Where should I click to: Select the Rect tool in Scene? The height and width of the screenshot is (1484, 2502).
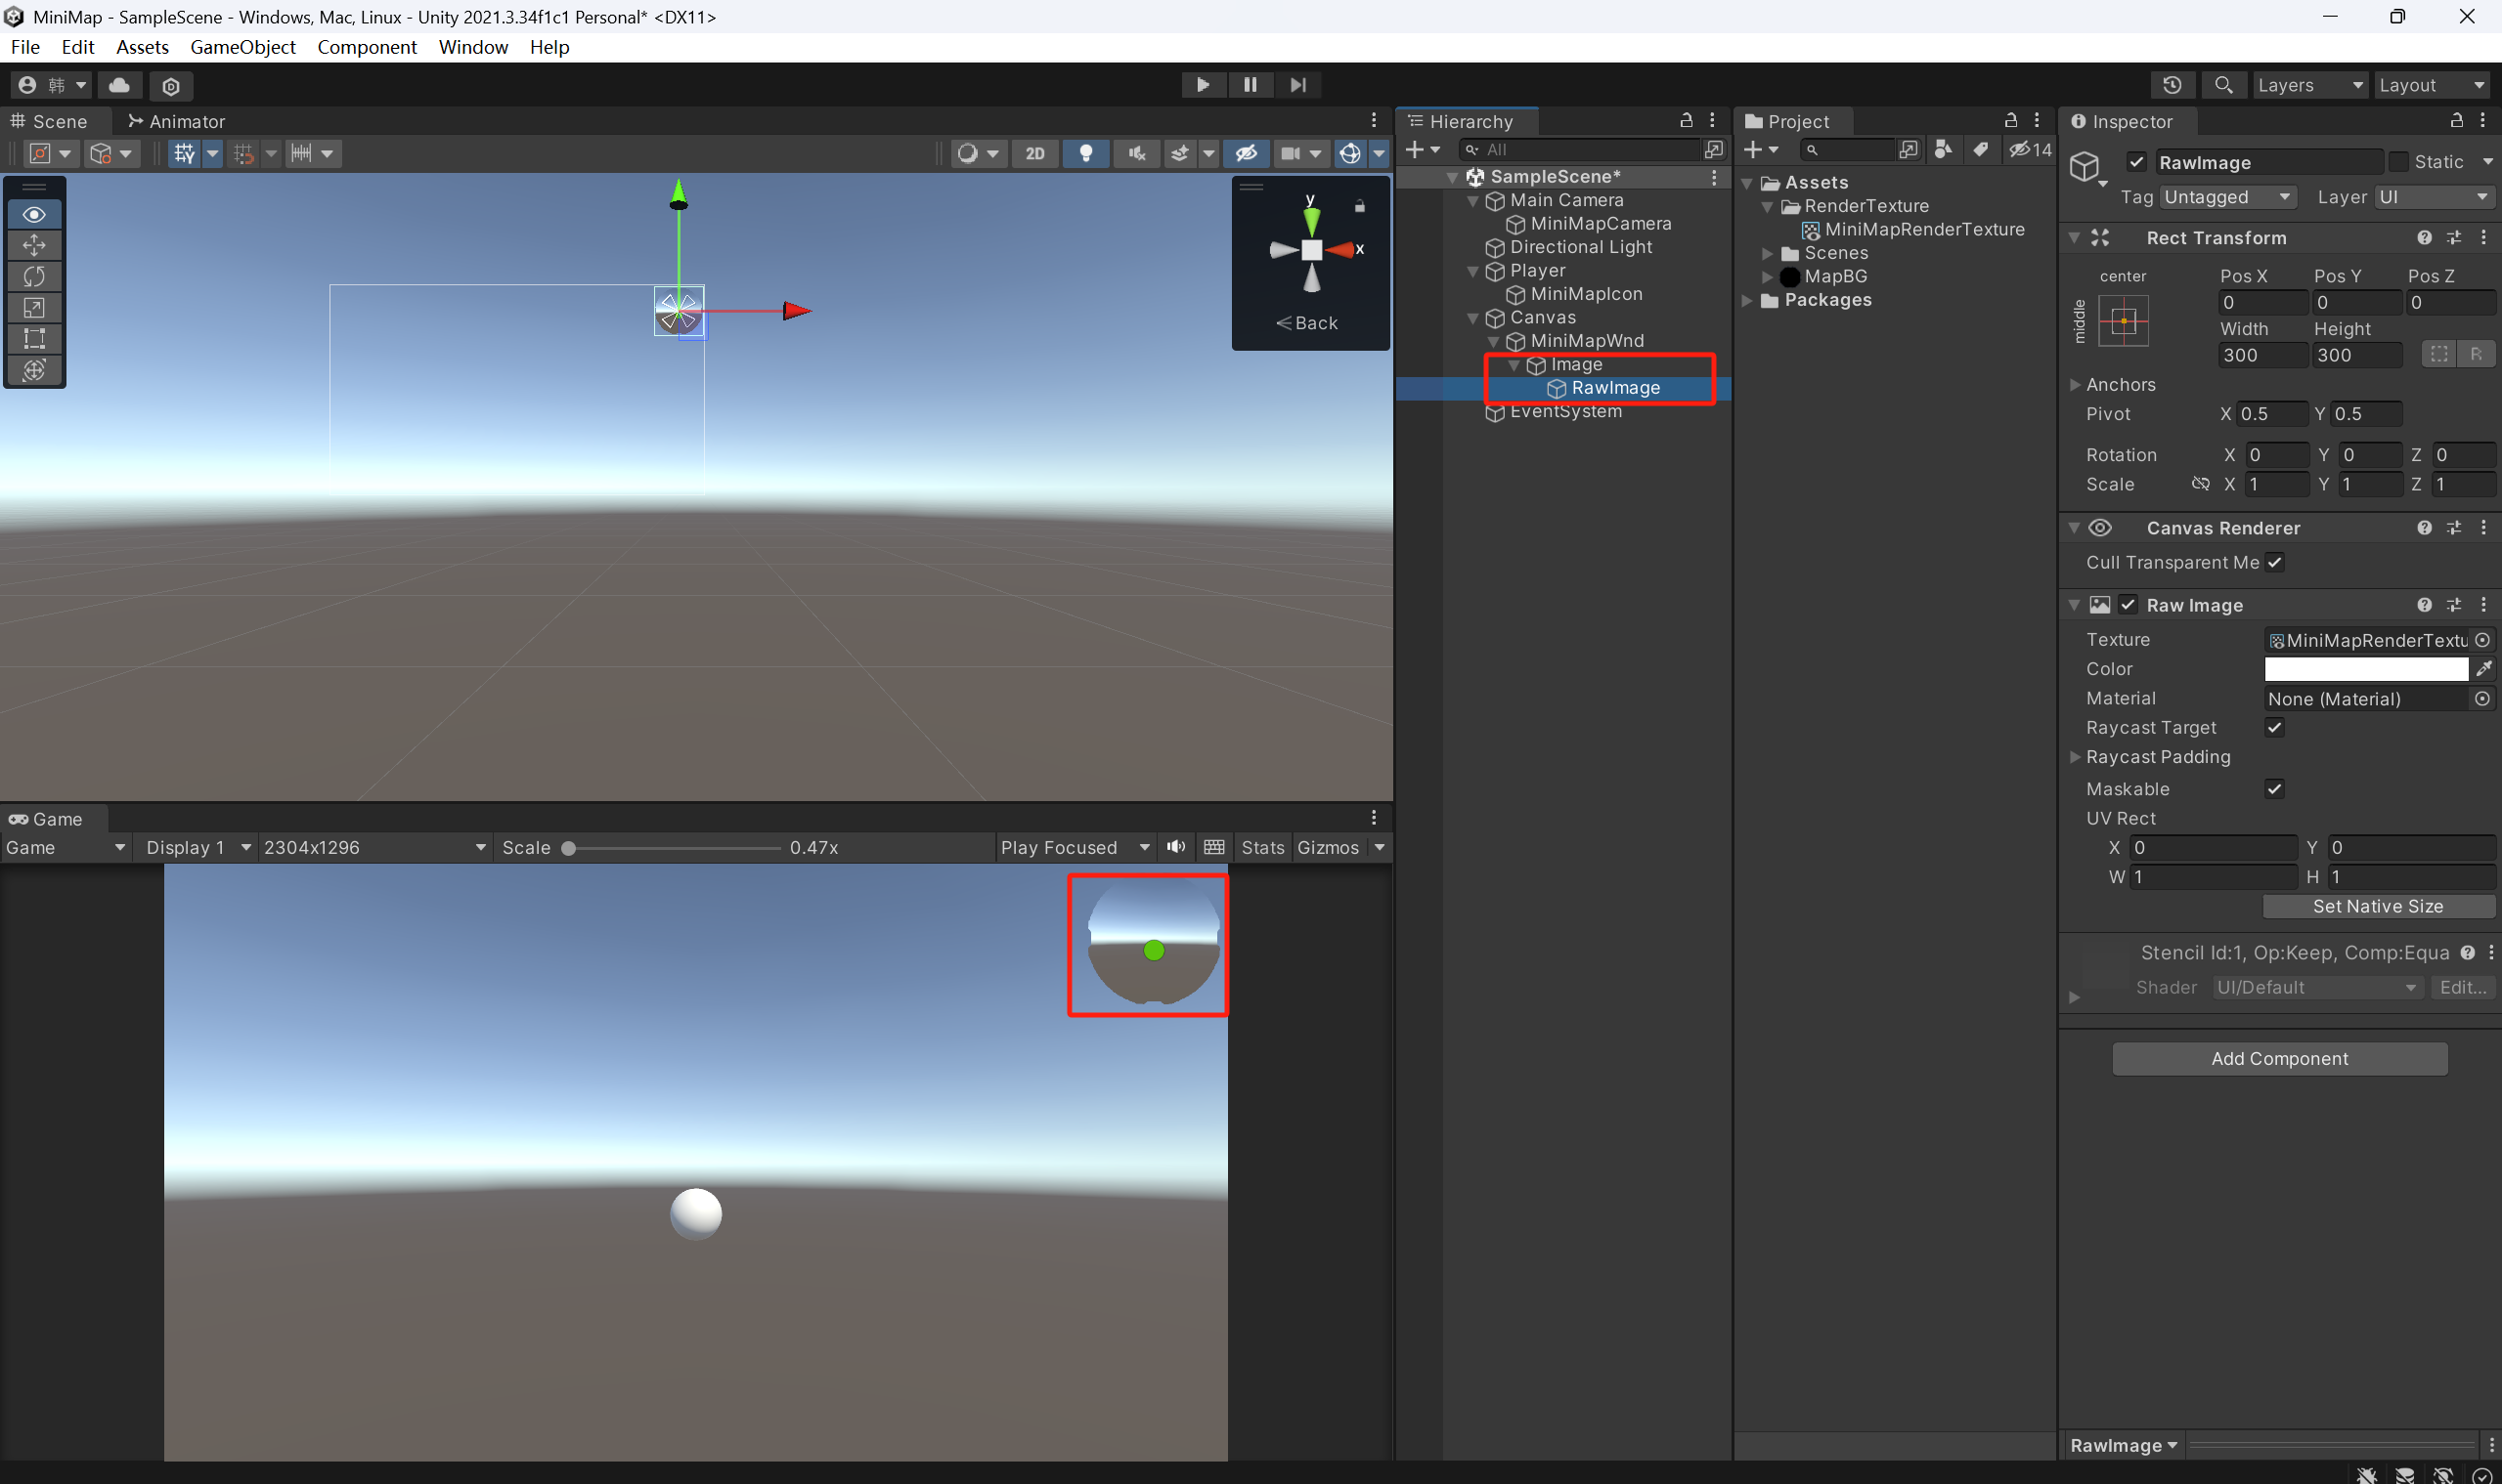(x=34, y=339)
